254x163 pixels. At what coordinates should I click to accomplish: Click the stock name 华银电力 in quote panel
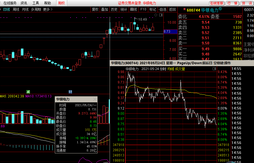pos(210,10)
